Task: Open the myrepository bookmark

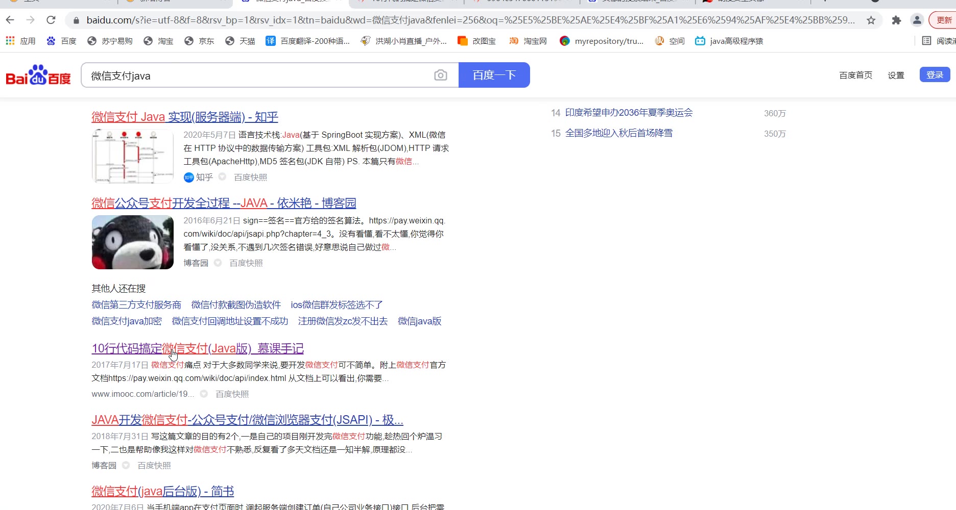Action: pos(602,41)
